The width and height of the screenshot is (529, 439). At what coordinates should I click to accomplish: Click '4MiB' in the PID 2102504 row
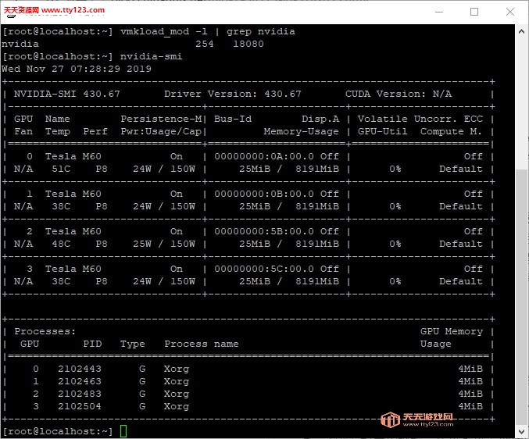pos(470,406)
